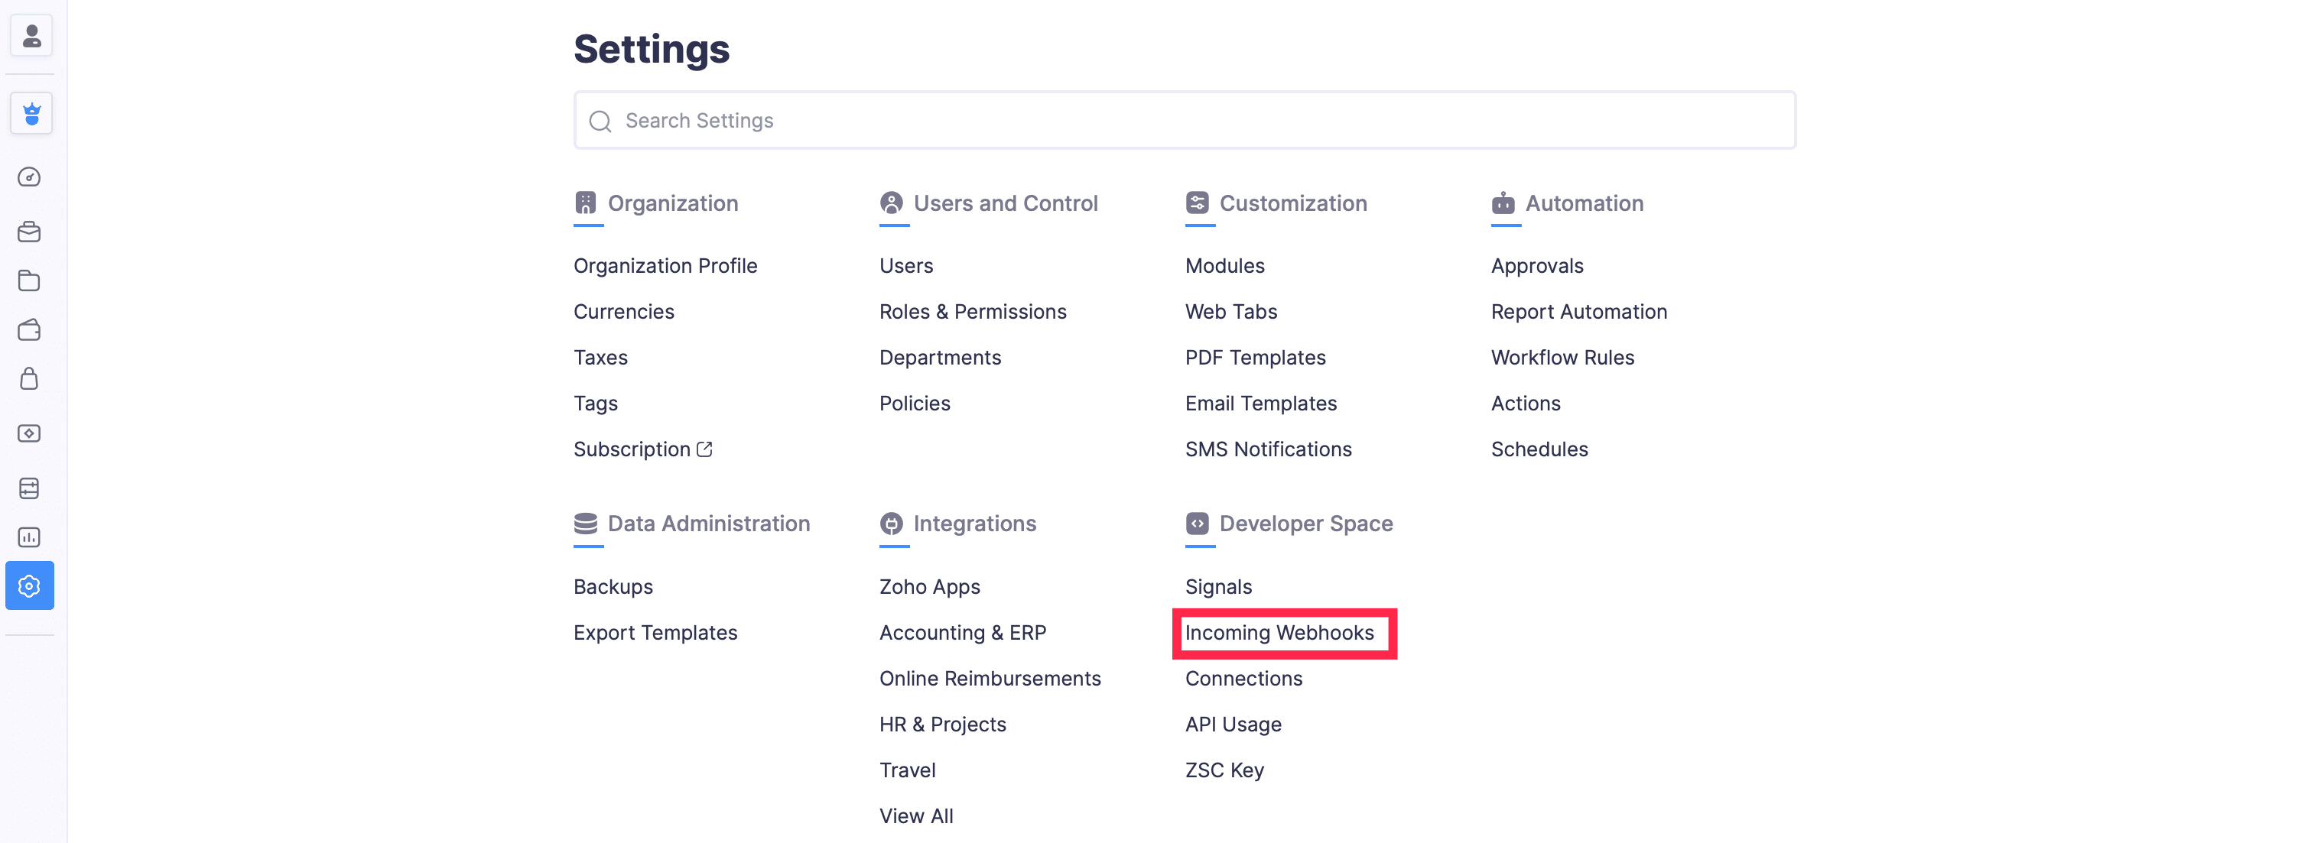Viewport: 2298px width, 843px height.
Task: Select Email Templates under Customization
Action: coord(1260,404)
